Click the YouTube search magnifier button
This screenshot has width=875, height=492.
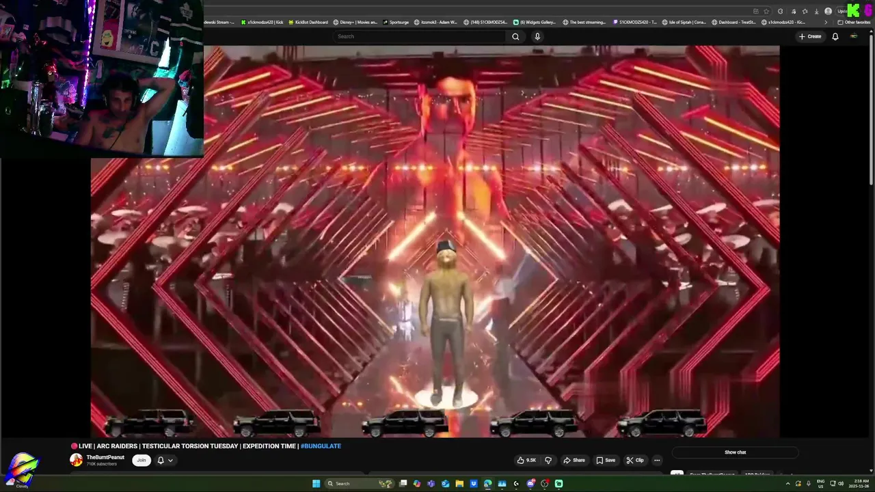click(x=515, y=36)
